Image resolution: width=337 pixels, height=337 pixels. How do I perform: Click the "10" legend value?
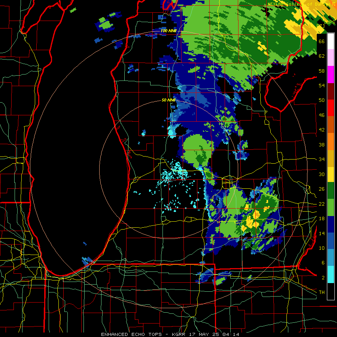tap(322, 248)
